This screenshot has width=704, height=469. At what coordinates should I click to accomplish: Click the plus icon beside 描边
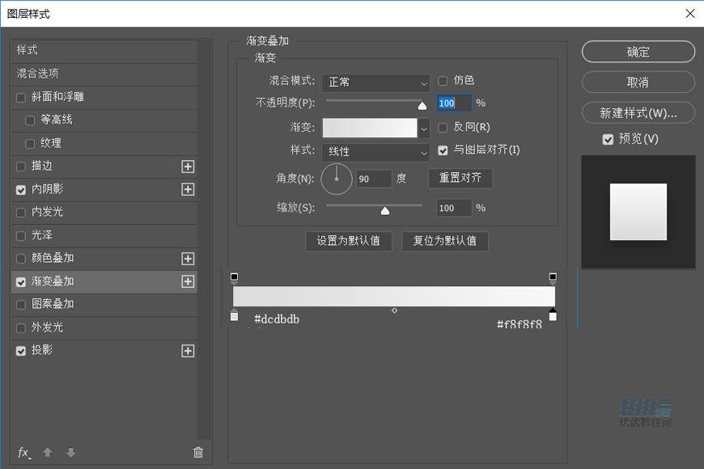(x=188, y=166)
